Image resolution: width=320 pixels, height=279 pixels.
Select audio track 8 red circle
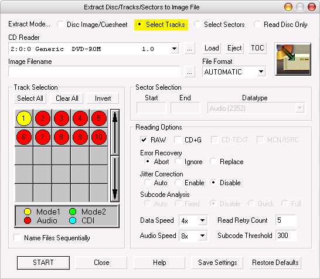(x=61, y=137)
